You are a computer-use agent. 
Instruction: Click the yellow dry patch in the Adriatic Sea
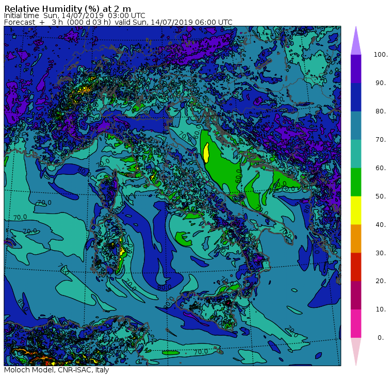tap(206, 153)
